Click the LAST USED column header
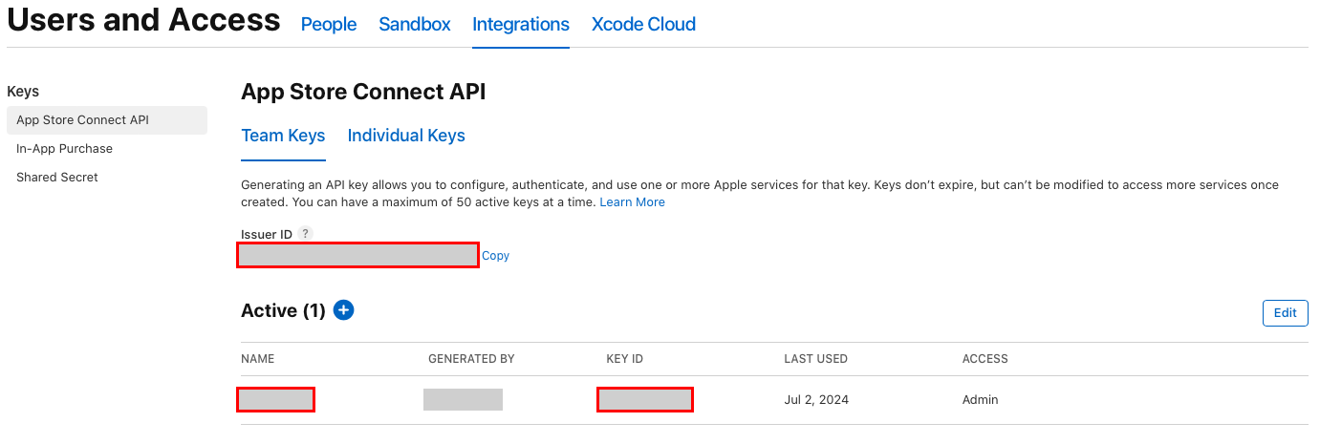 click(815, 359)
